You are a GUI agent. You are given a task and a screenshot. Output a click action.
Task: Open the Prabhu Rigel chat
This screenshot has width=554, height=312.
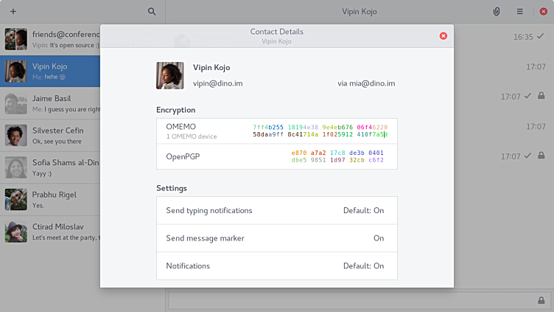coord(50,200)
